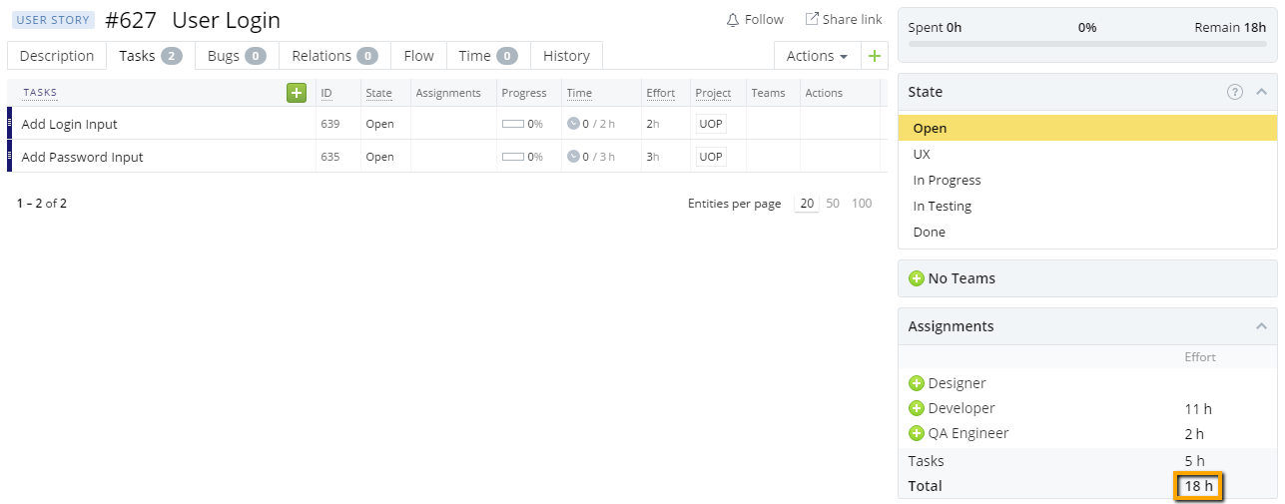Set state to Done
The height and width of the screenshot is (504, 1285).
[930, 232]
